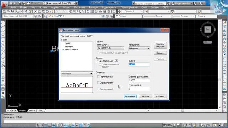
Task: Switch to the Лист2 layout tab
Action: (x=40, y=111)
